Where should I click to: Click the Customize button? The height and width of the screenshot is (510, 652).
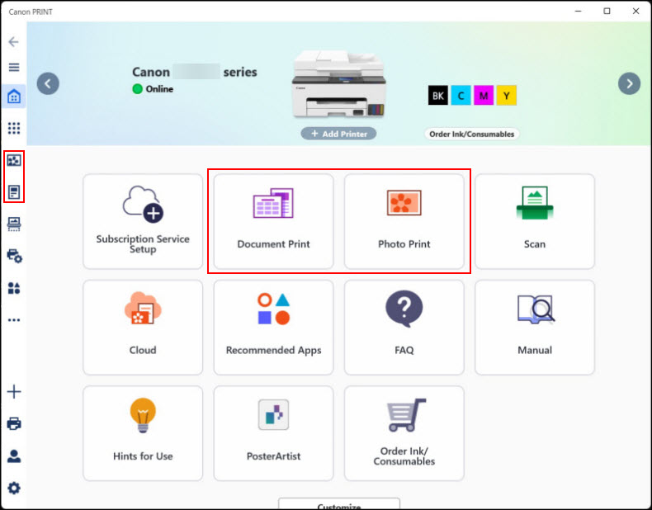338,504
